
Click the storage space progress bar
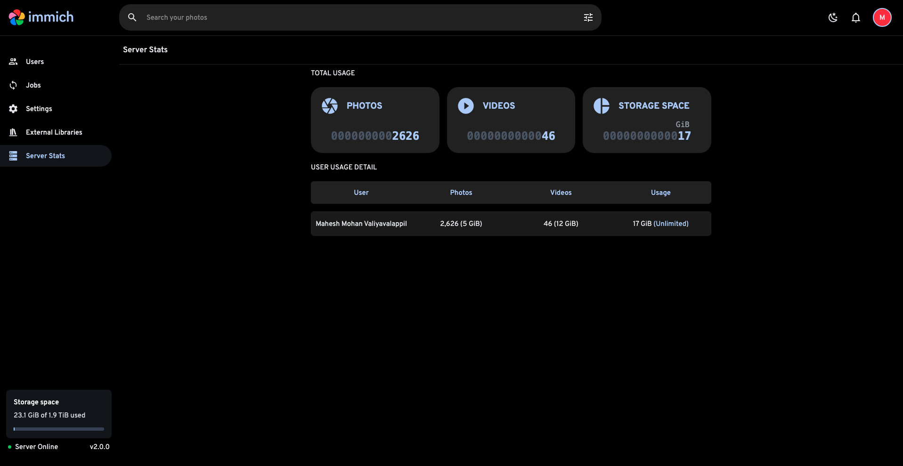click(x=58, y=429)
